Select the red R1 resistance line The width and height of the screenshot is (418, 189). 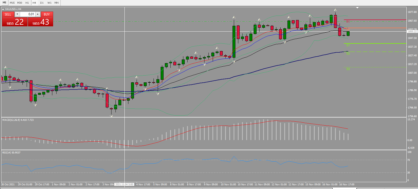click(x=375, y=20)
